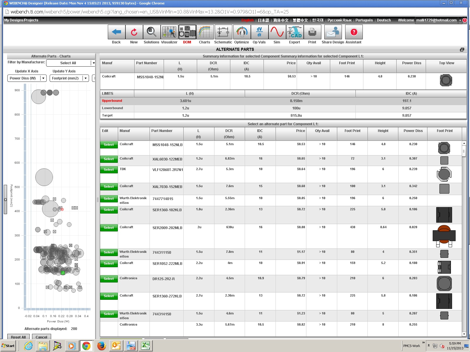The width and height of the screenshot is (470, 352).
Task: Switch language to Português
Action: pyautogui.click(x=364, y=20)
